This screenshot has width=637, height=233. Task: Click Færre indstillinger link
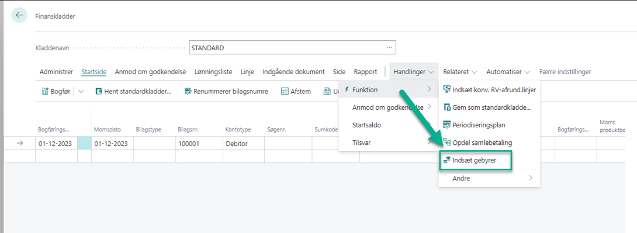point(565,72)
